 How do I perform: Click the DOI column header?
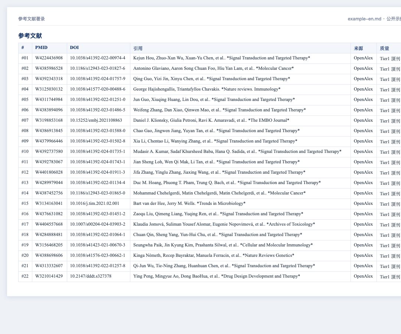(74, 48)
